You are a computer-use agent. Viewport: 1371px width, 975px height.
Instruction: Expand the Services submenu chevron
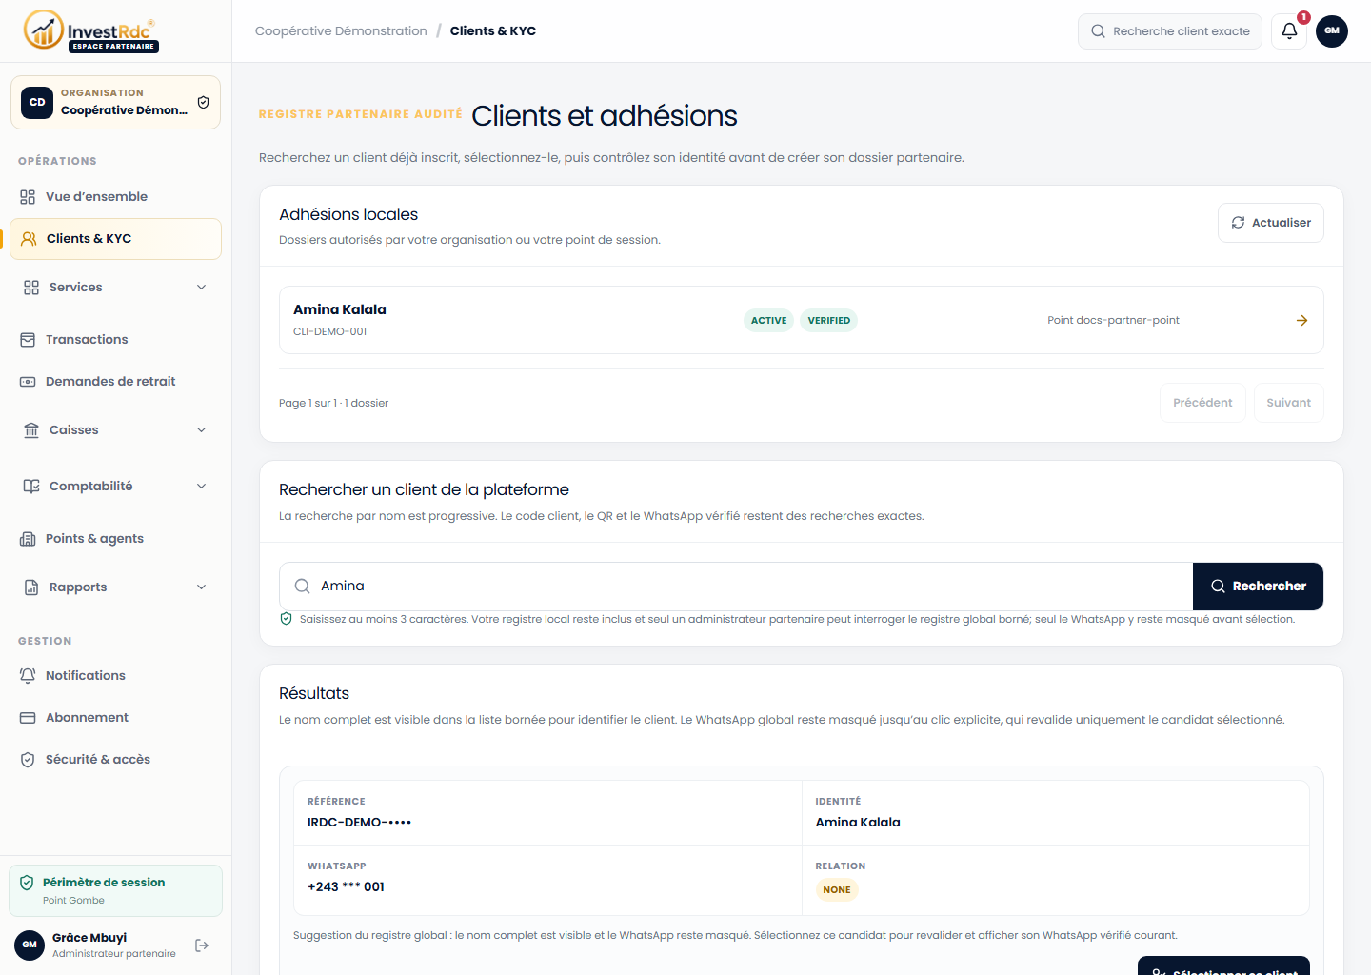(201, 288)
